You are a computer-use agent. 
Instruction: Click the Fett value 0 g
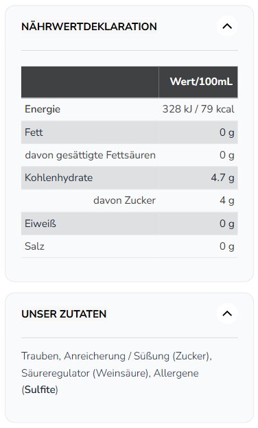[x=227, y=132]
